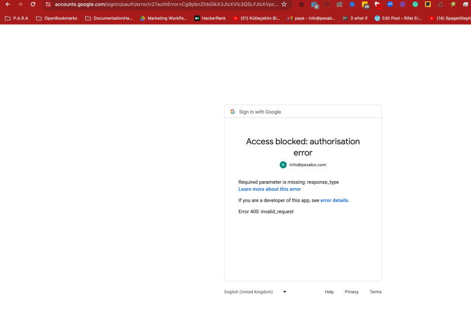Open the paye - info@pexab... Gmail bookmark
The width and height of the screenshot is (471, 324).
tap(312, 18)
